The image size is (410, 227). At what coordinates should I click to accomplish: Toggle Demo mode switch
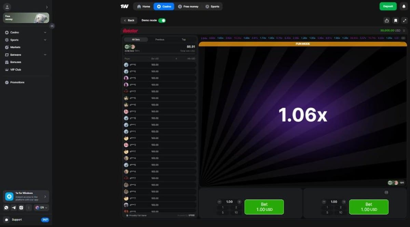(162, 20)
